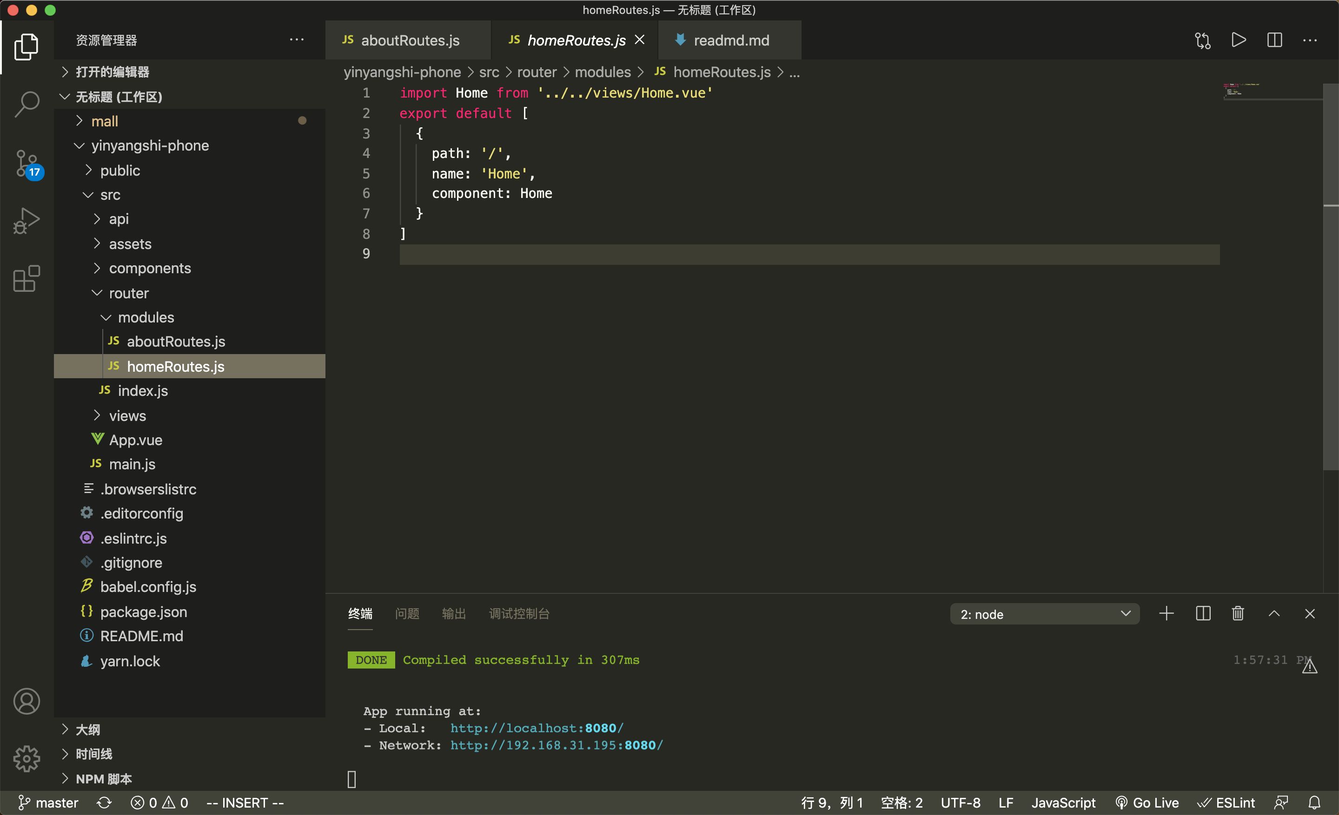Open the network URL 192.168.31.195:8080 link
The width and height of the screenshot is (1339, 815).
coord(557,745)
